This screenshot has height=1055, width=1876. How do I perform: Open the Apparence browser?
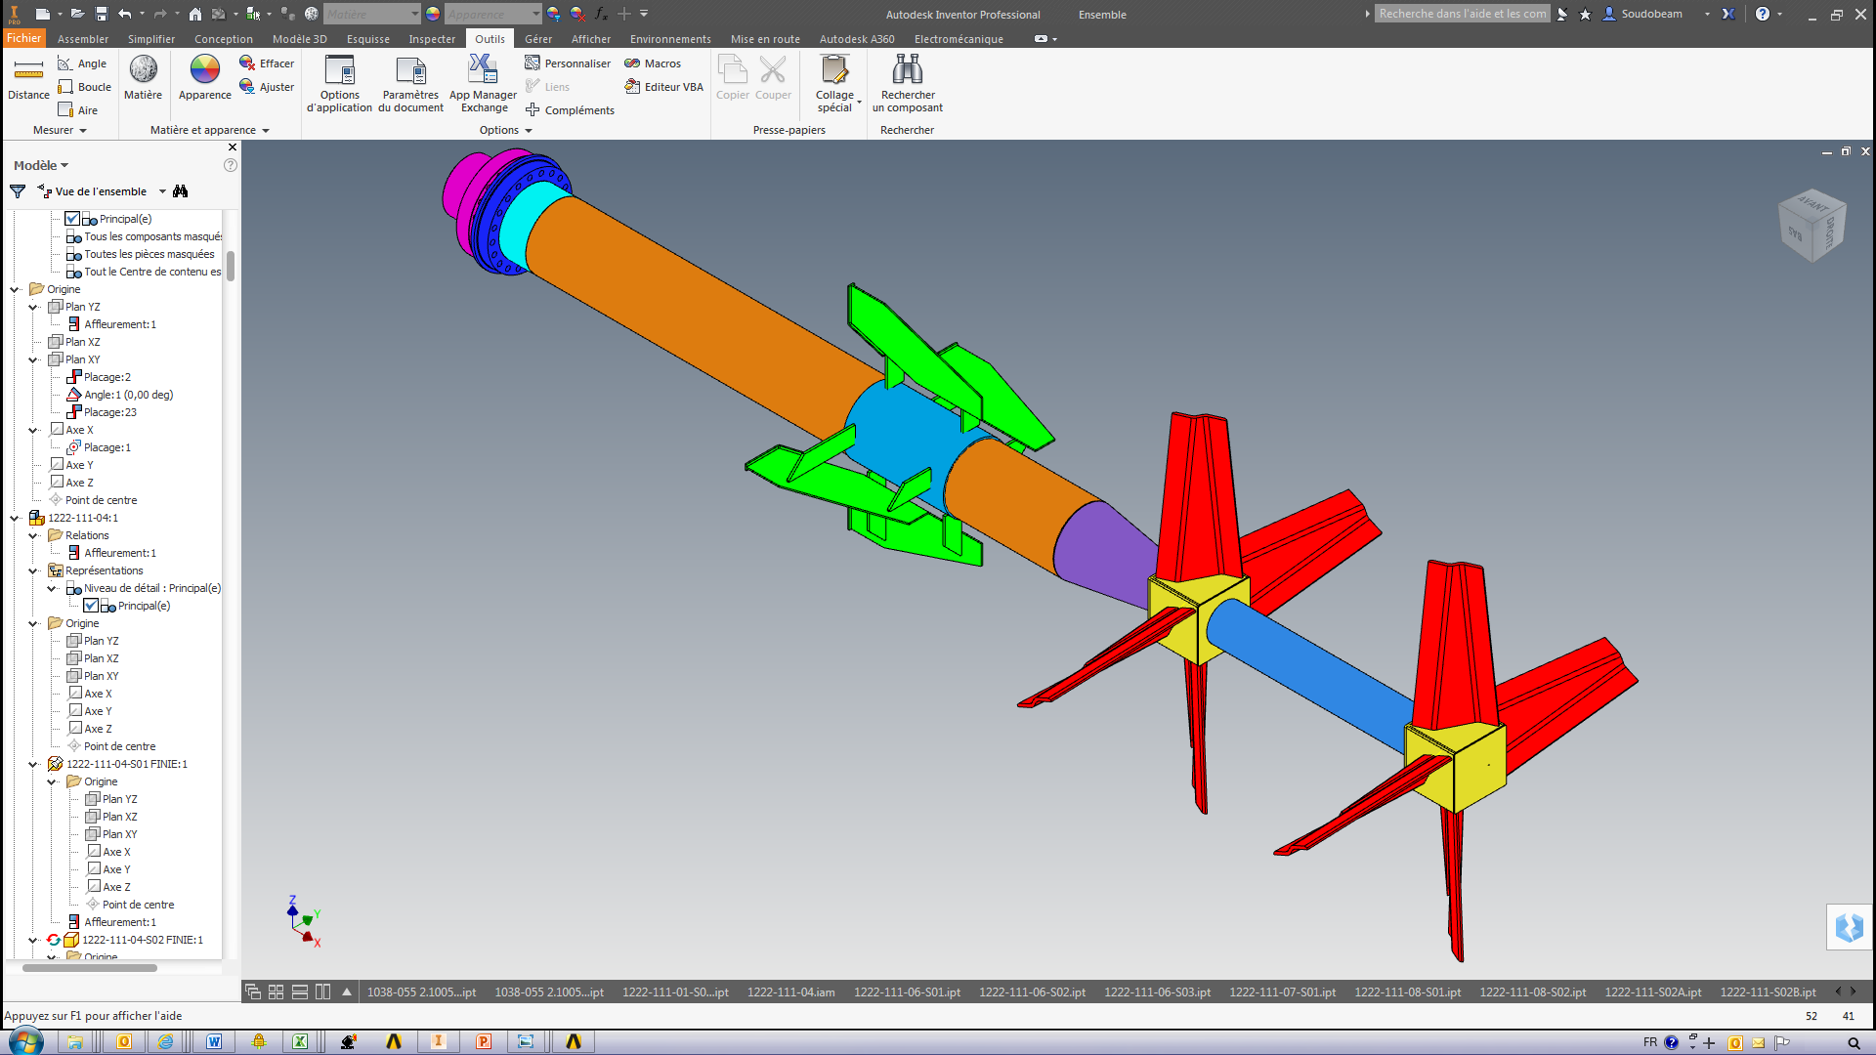tap(204, 77)
